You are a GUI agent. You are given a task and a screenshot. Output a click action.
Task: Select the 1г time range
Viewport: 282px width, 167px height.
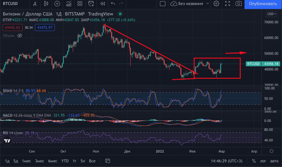(75, 161)
